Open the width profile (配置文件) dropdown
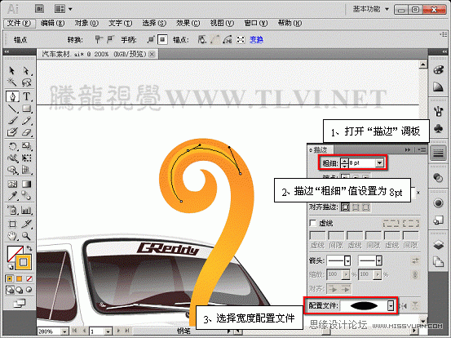 (x=391, y=305)
